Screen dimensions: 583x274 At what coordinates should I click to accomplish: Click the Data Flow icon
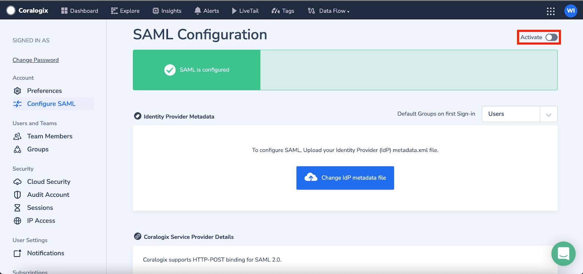coord(311,11)
